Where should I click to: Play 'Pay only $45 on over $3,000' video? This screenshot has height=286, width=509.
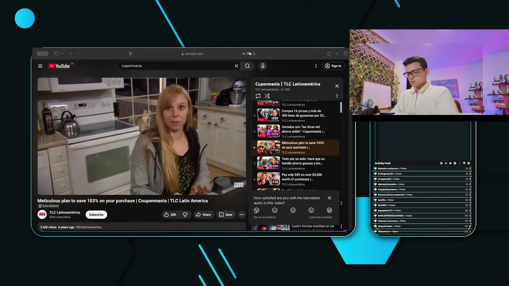point(296,179)
